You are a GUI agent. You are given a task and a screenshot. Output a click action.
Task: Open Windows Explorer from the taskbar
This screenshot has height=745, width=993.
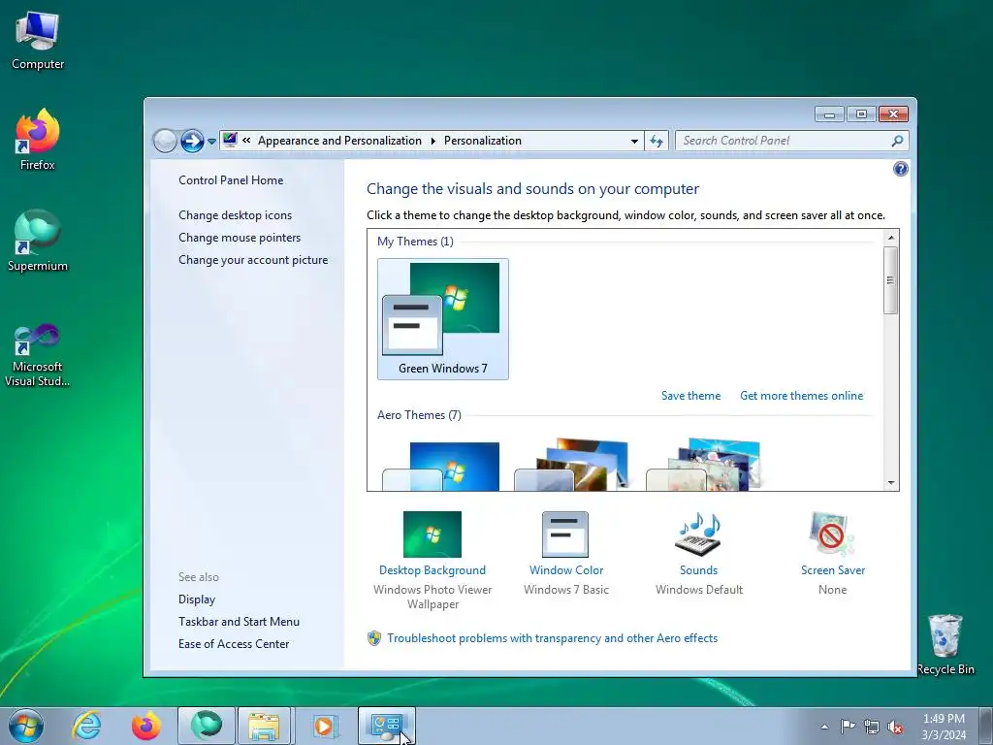(264, 726)
